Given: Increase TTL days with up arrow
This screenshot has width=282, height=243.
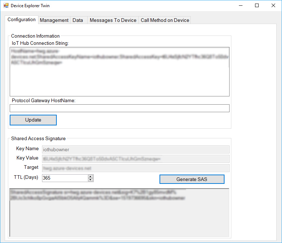Looking at the screenshot, I should pyautogui.click(x=91, y=176).
